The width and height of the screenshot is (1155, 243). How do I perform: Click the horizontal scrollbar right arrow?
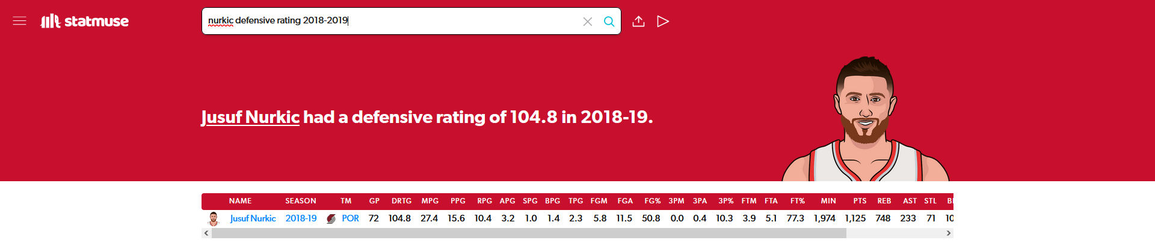coord(949,233)
